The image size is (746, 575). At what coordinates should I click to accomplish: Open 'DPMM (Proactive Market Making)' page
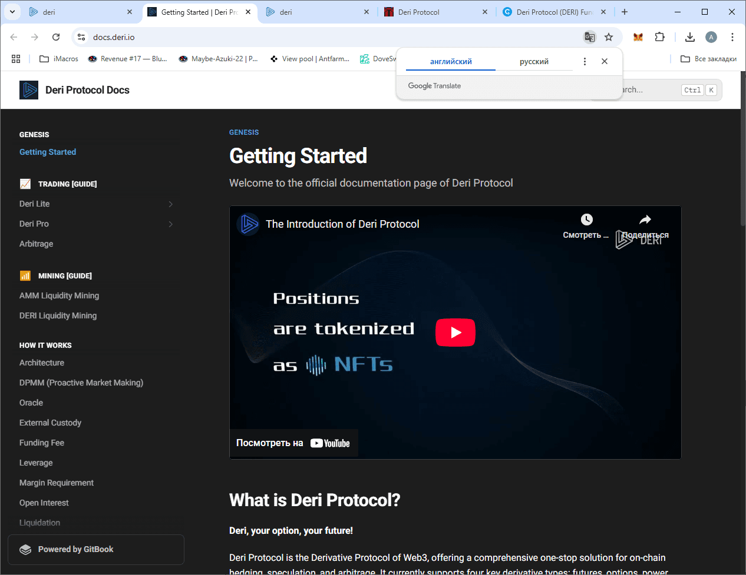pos(81,383)
